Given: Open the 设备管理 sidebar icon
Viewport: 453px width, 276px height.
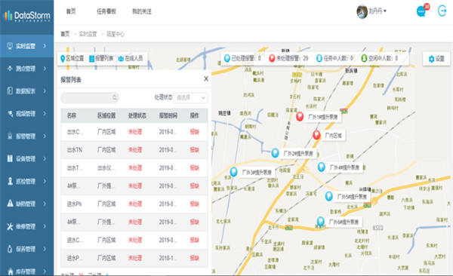Looking at the screenshot, I should point(10,158).
